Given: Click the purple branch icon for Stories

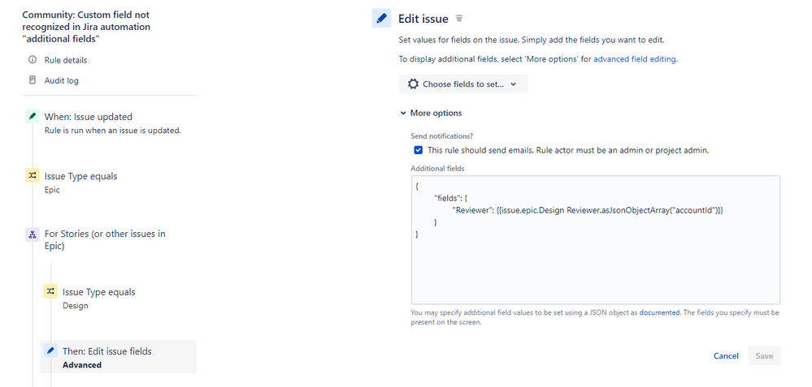Looking at the screenshot, I should (33, 234).
